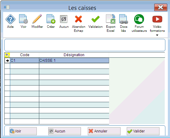Click the Abandon Echap red cross
Viewport: 170px width, 138px height.
79,19
